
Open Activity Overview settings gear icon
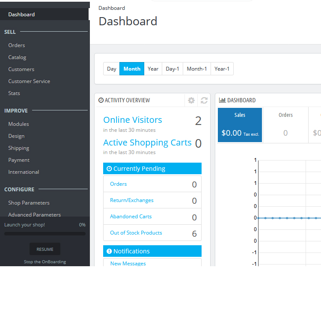191,100
